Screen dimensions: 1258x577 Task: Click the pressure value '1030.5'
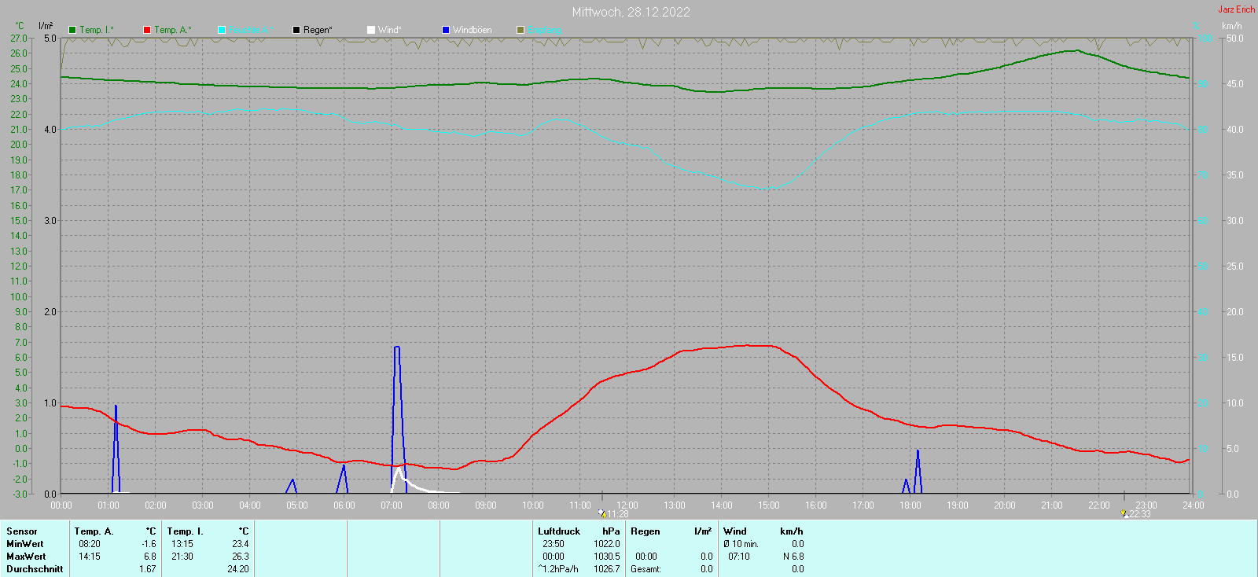tap(607, 557)
